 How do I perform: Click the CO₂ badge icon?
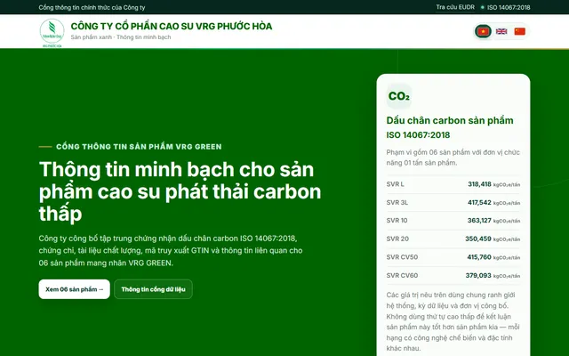click(x=399, y=96)
